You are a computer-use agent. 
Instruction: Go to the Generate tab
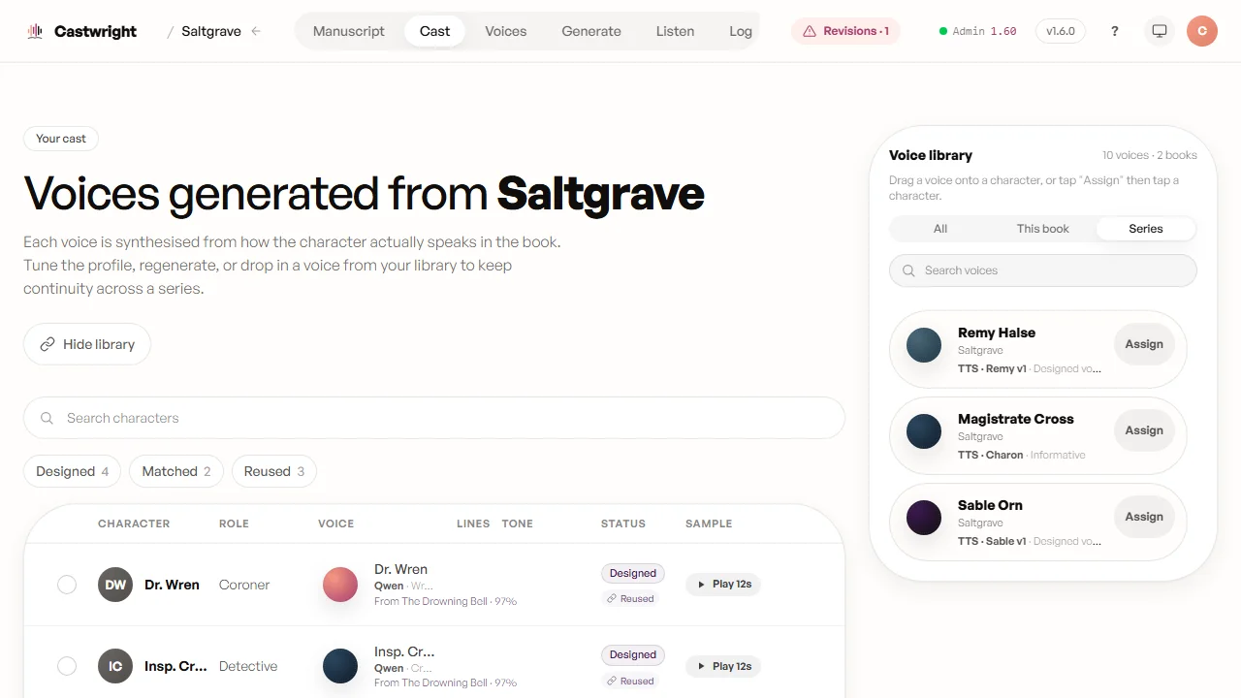click(591, 31)
